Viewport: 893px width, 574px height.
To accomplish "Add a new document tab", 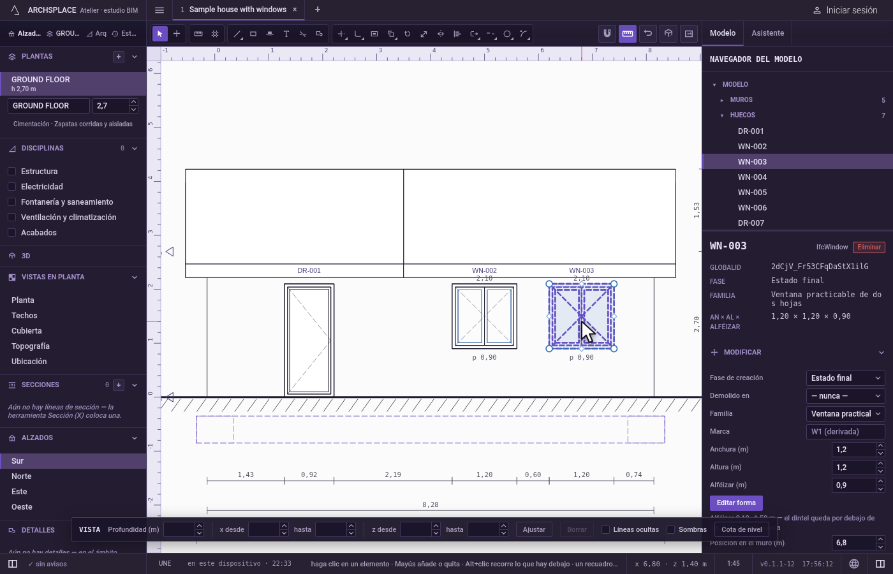I will pyautogui.click(x=318, y=10).
